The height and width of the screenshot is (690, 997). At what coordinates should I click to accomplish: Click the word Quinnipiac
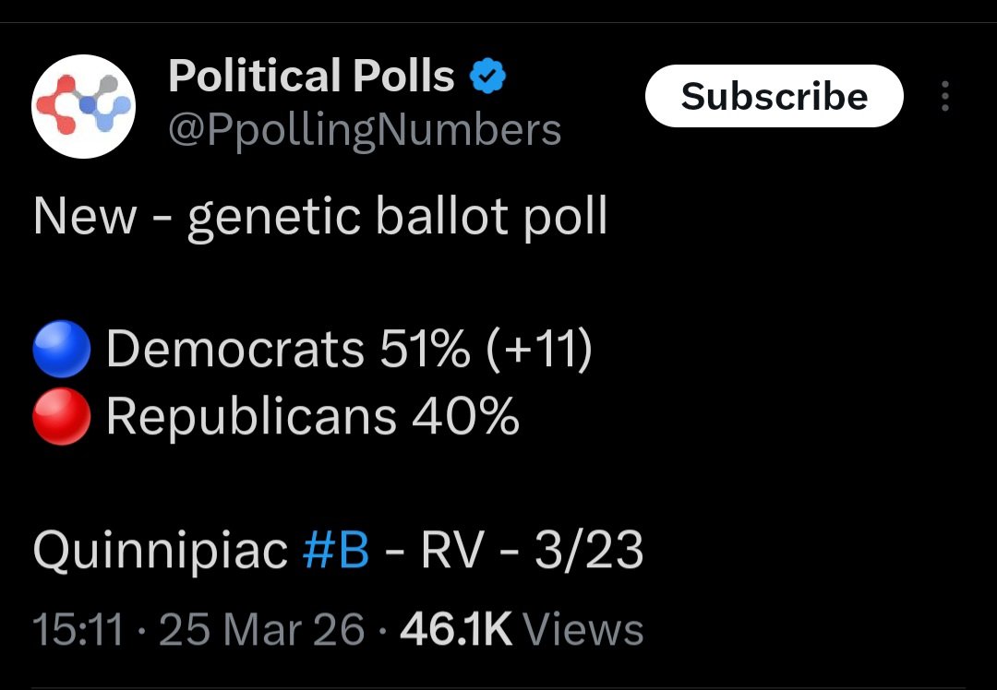pyautogui.click(x=161, y=552)
